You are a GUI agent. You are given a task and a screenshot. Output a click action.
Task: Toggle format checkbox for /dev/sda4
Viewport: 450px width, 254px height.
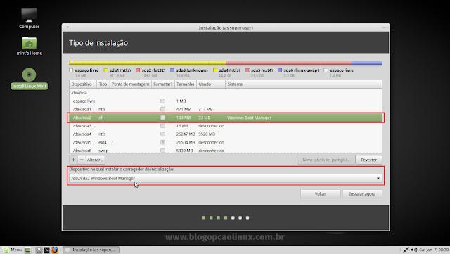[x=162, y=134]
